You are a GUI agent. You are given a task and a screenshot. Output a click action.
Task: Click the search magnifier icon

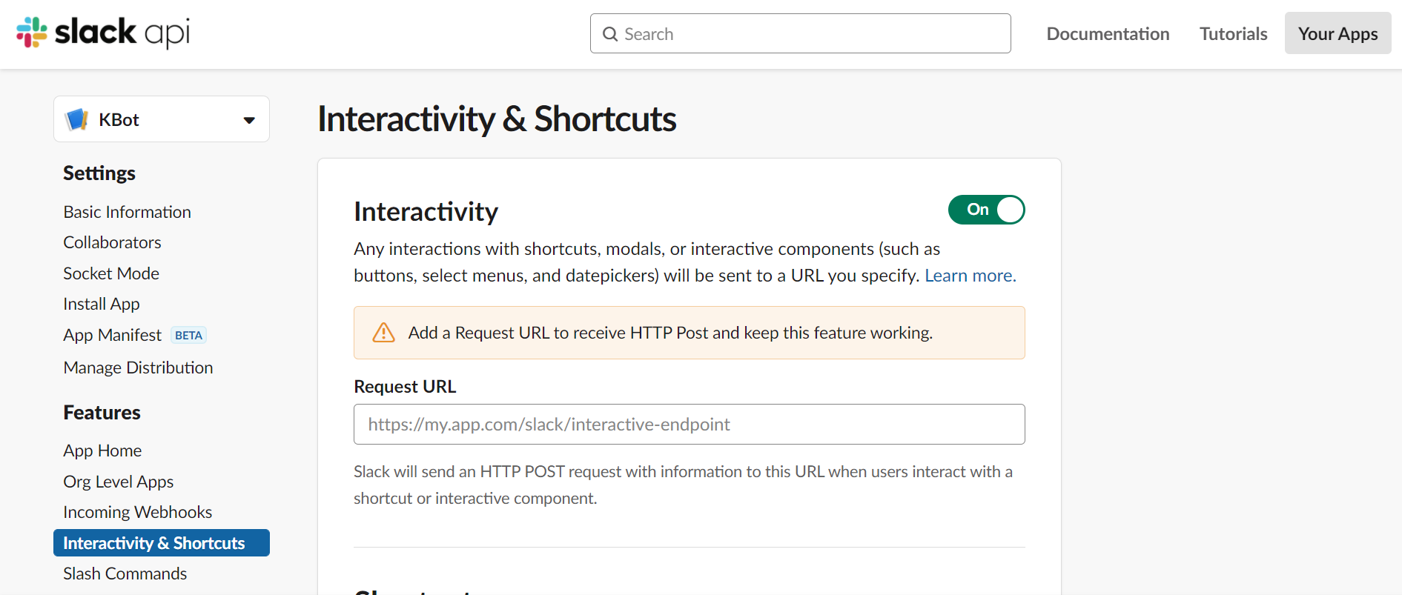point(610,34)
